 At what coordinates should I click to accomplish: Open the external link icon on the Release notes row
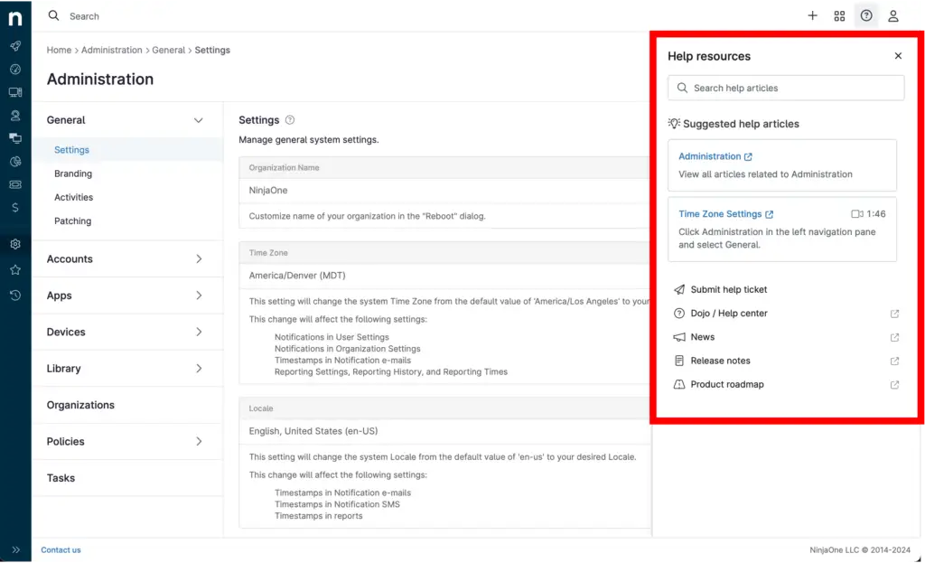point(894,361)
